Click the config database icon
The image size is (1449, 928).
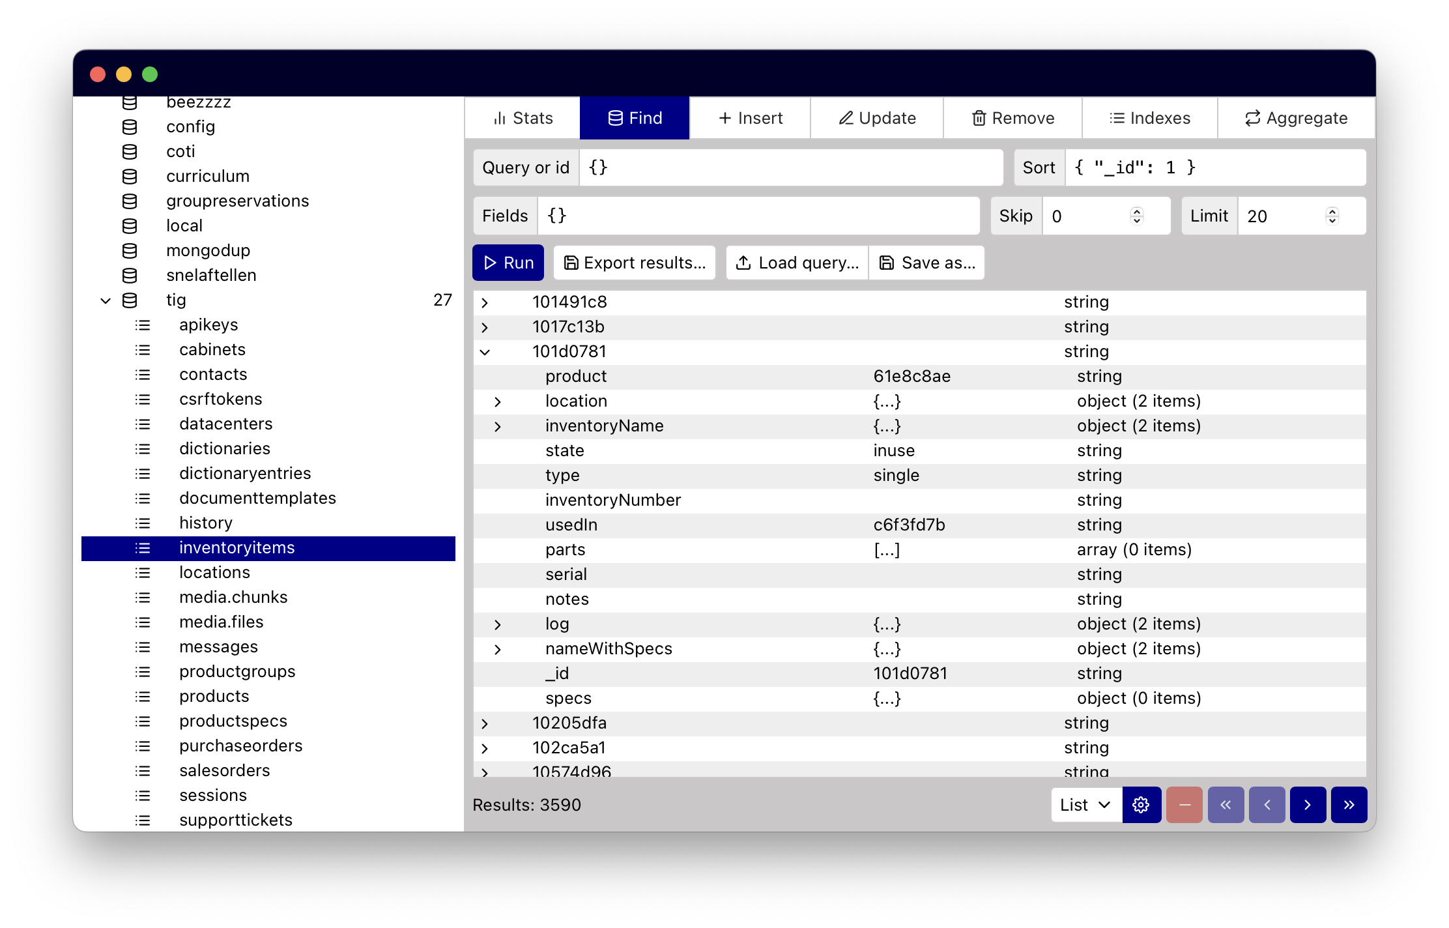coord(130,126)
